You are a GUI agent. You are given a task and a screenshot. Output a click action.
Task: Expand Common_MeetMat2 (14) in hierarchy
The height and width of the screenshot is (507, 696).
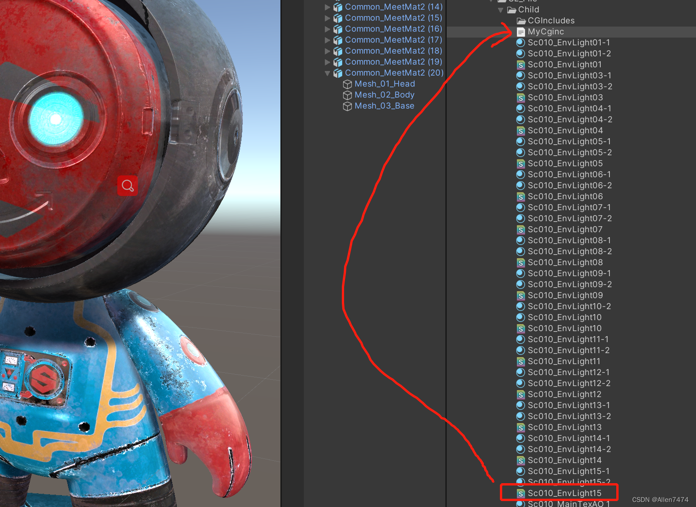327,7
